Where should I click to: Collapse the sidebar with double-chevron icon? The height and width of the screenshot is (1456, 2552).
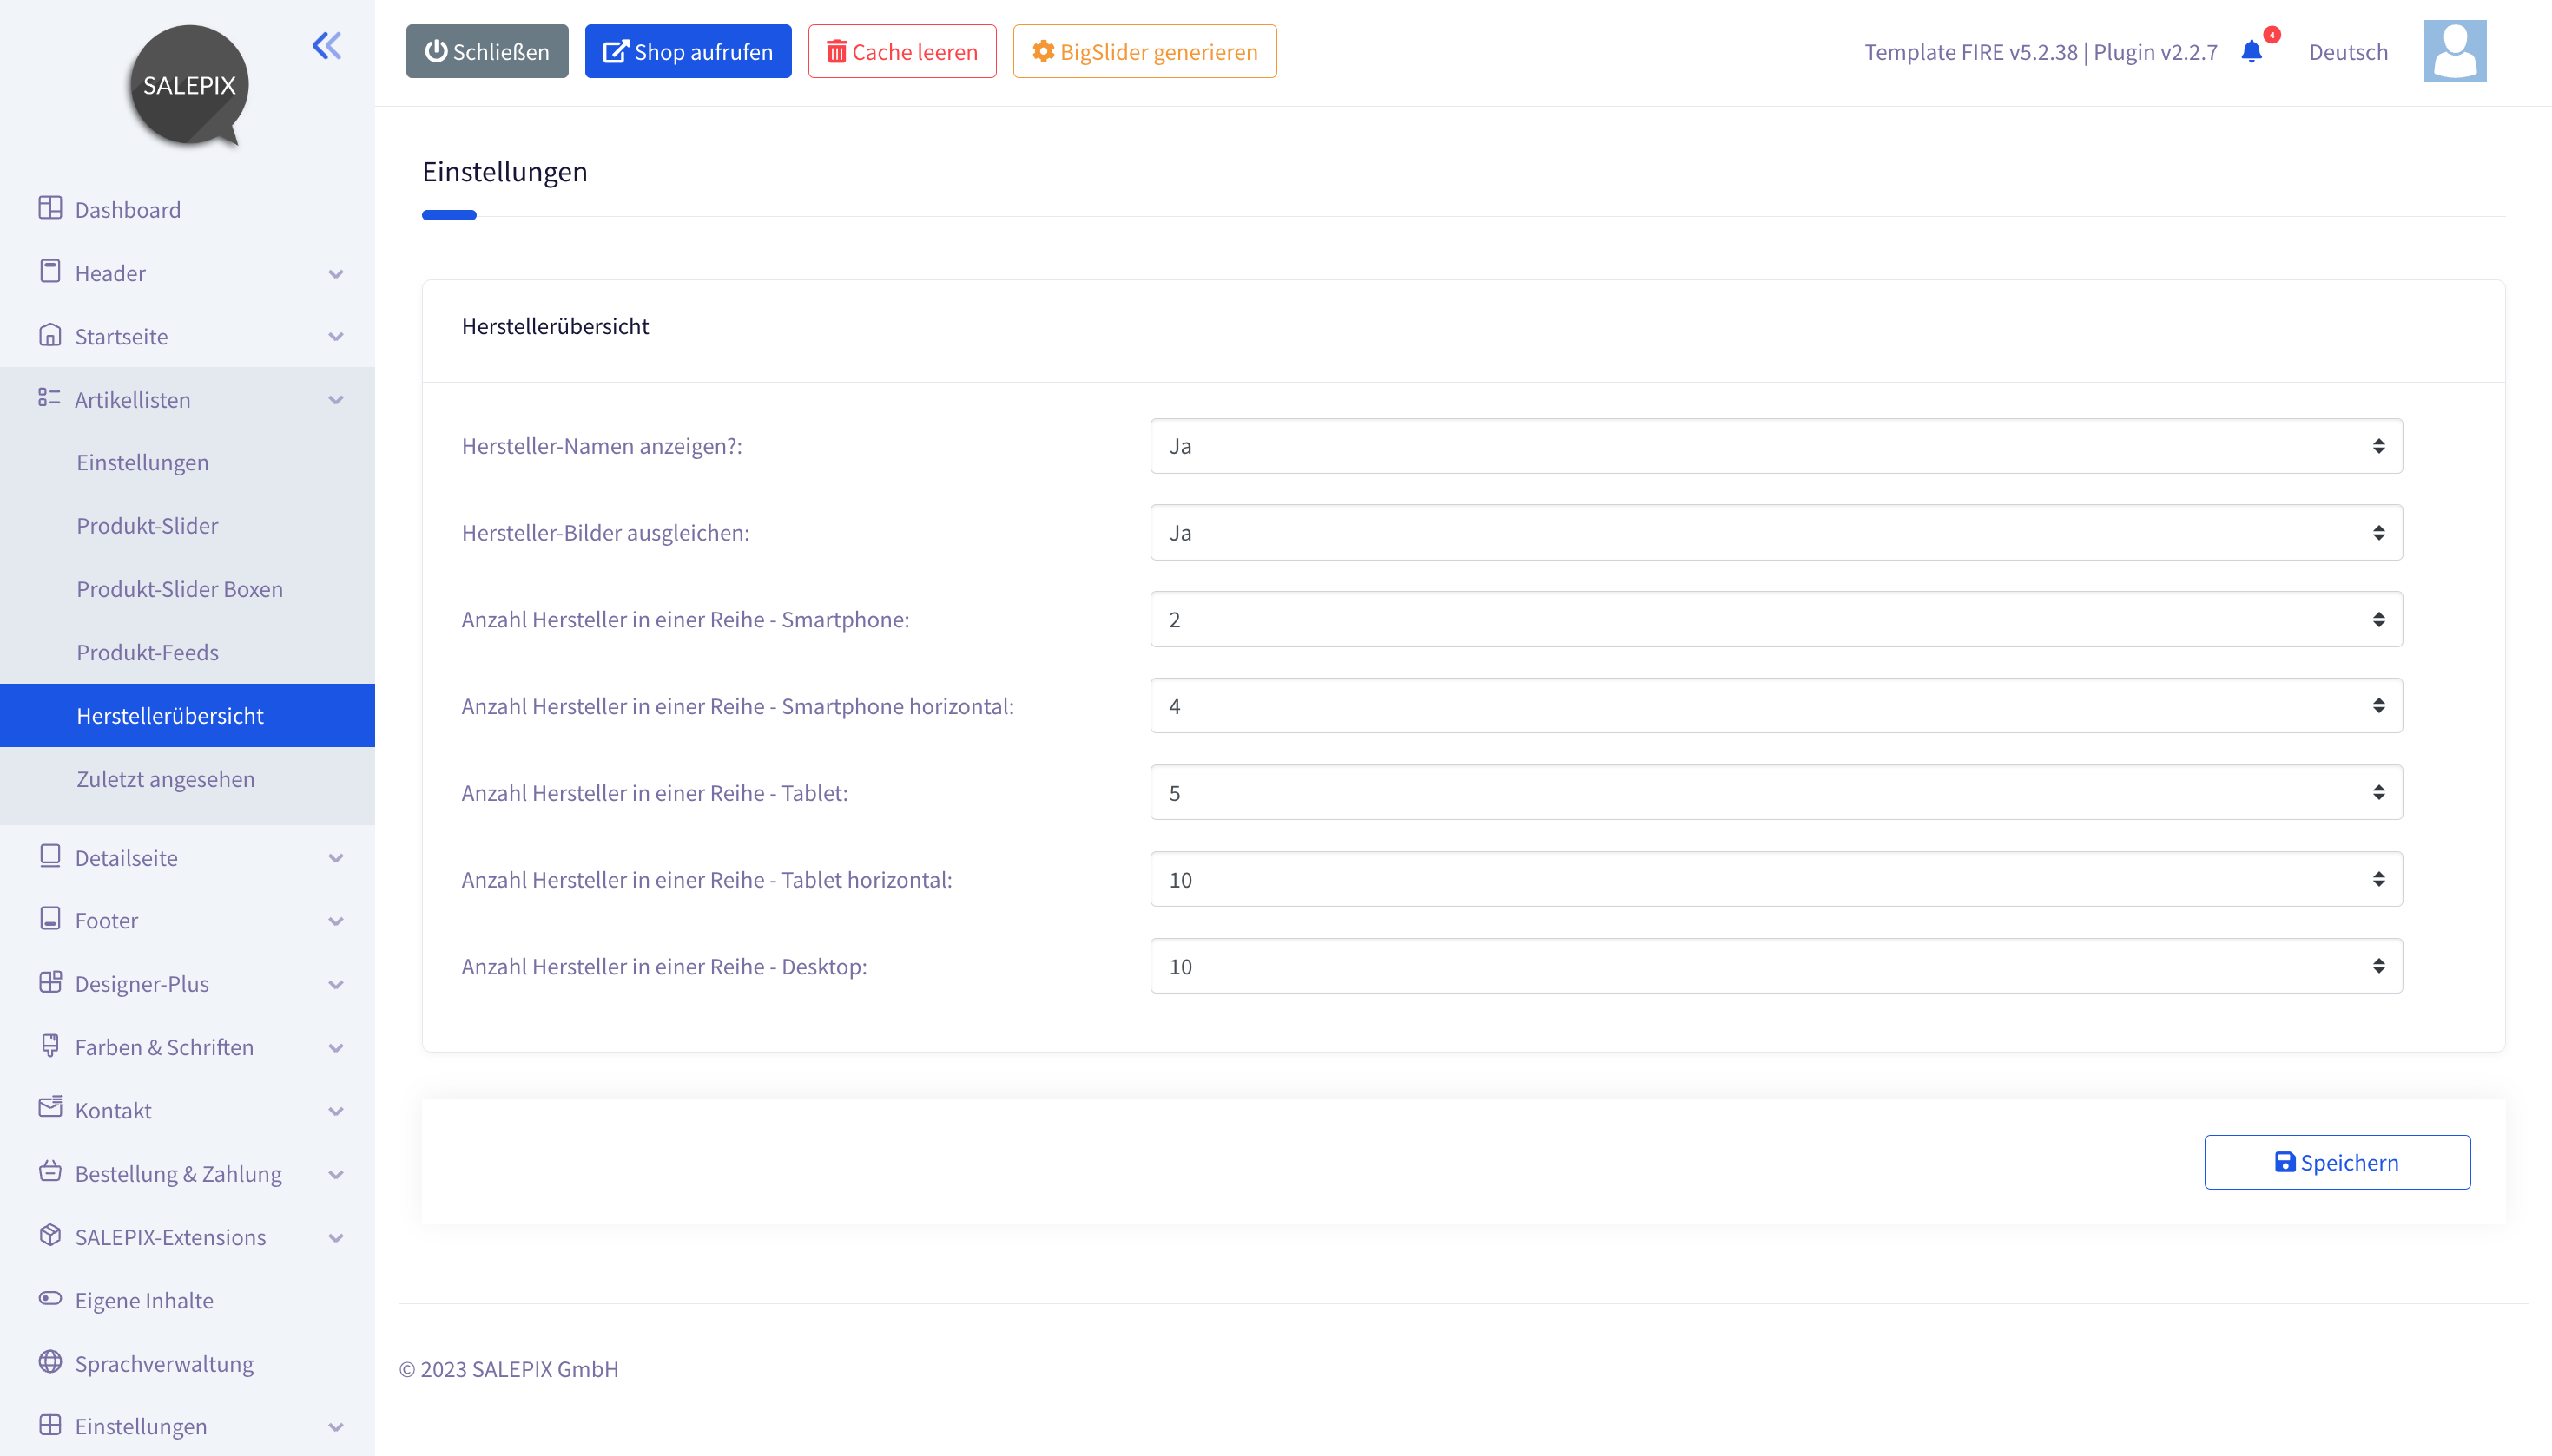[x=326, y=46]
